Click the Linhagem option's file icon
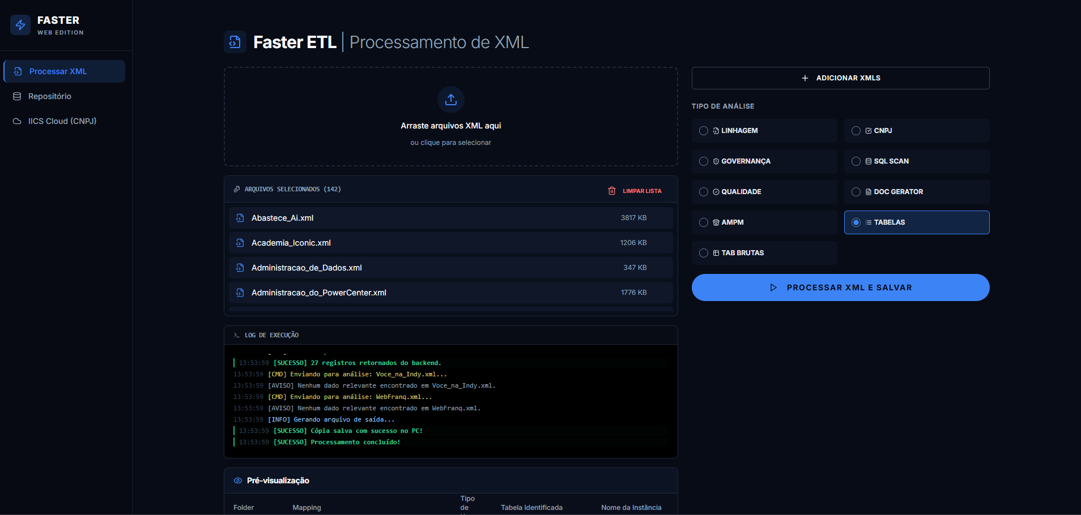The width and height of the screenshot is (1081, 515). (716, 131)
